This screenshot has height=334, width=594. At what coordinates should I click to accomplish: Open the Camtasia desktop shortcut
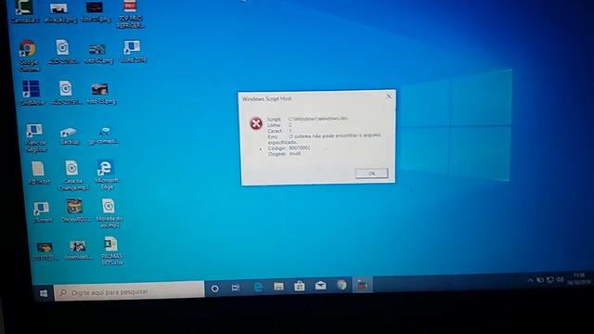pyautogui.click(x=24, y=12)
